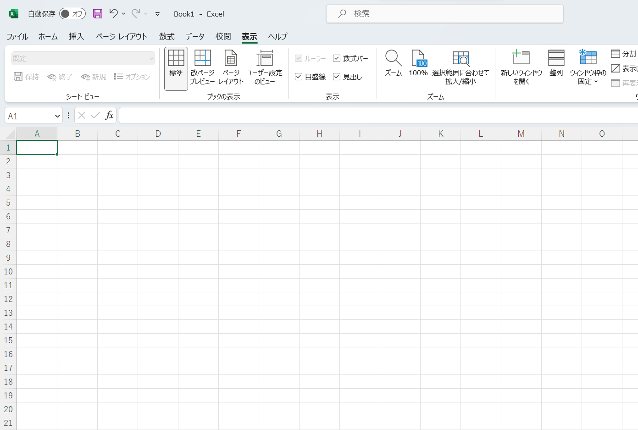638x430 pixels.
Task: Click the fx insert function icon
Action: point(109,115)
